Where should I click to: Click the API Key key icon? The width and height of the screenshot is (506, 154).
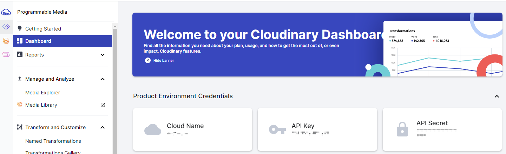click(277, 129)
